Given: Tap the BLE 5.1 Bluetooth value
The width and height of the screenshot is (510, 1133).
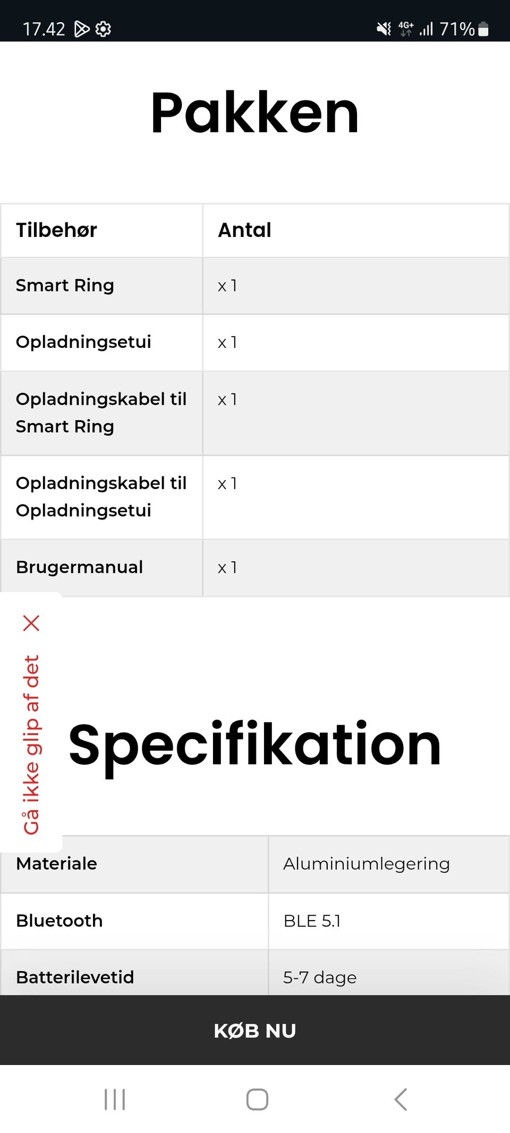Looking at the screenshot, I should (x=312, y=921).
